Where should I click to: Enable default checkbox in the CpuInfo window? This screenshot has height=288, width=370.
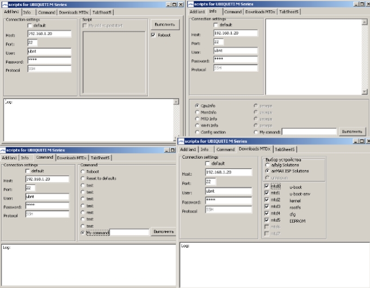pos(215,25)
